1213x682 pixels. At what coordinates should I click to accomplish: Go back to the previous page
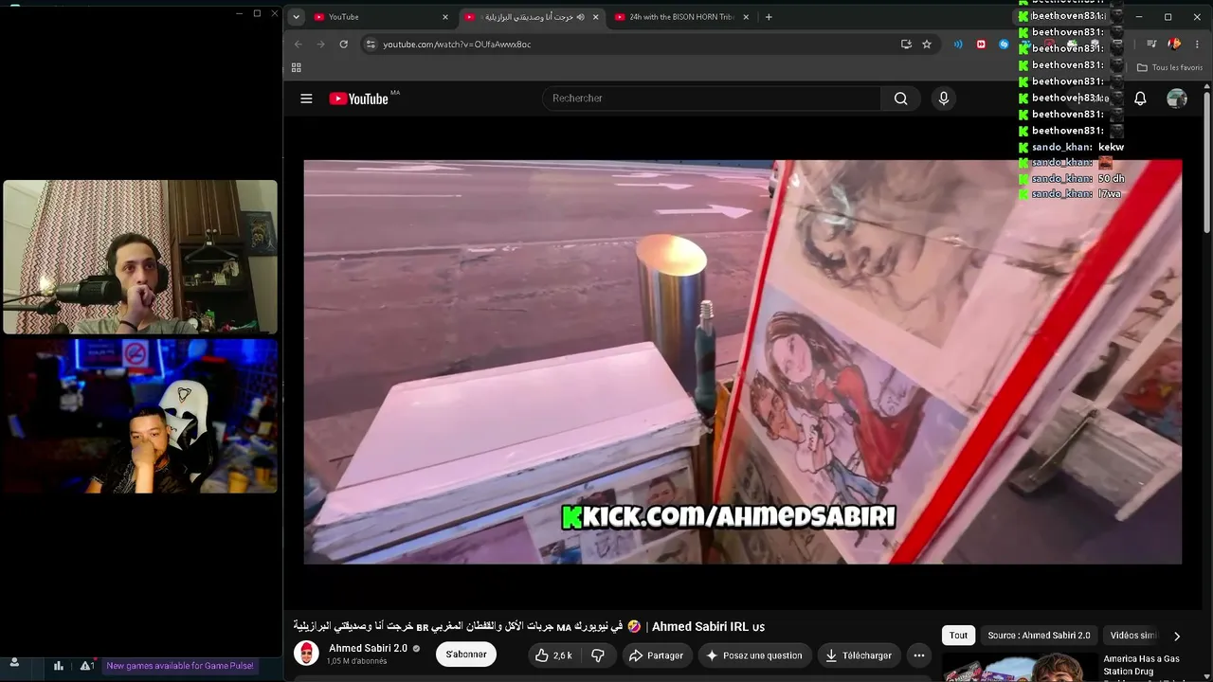[299, 44]
